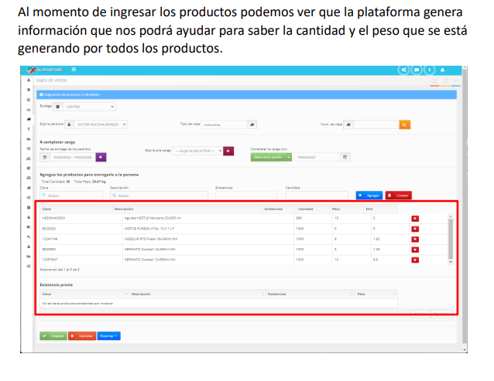Delete the NESTLE PUREZA VITAL row
This screenshot has height=381, width=494.
pyautogui.click(x=415, y=229)
